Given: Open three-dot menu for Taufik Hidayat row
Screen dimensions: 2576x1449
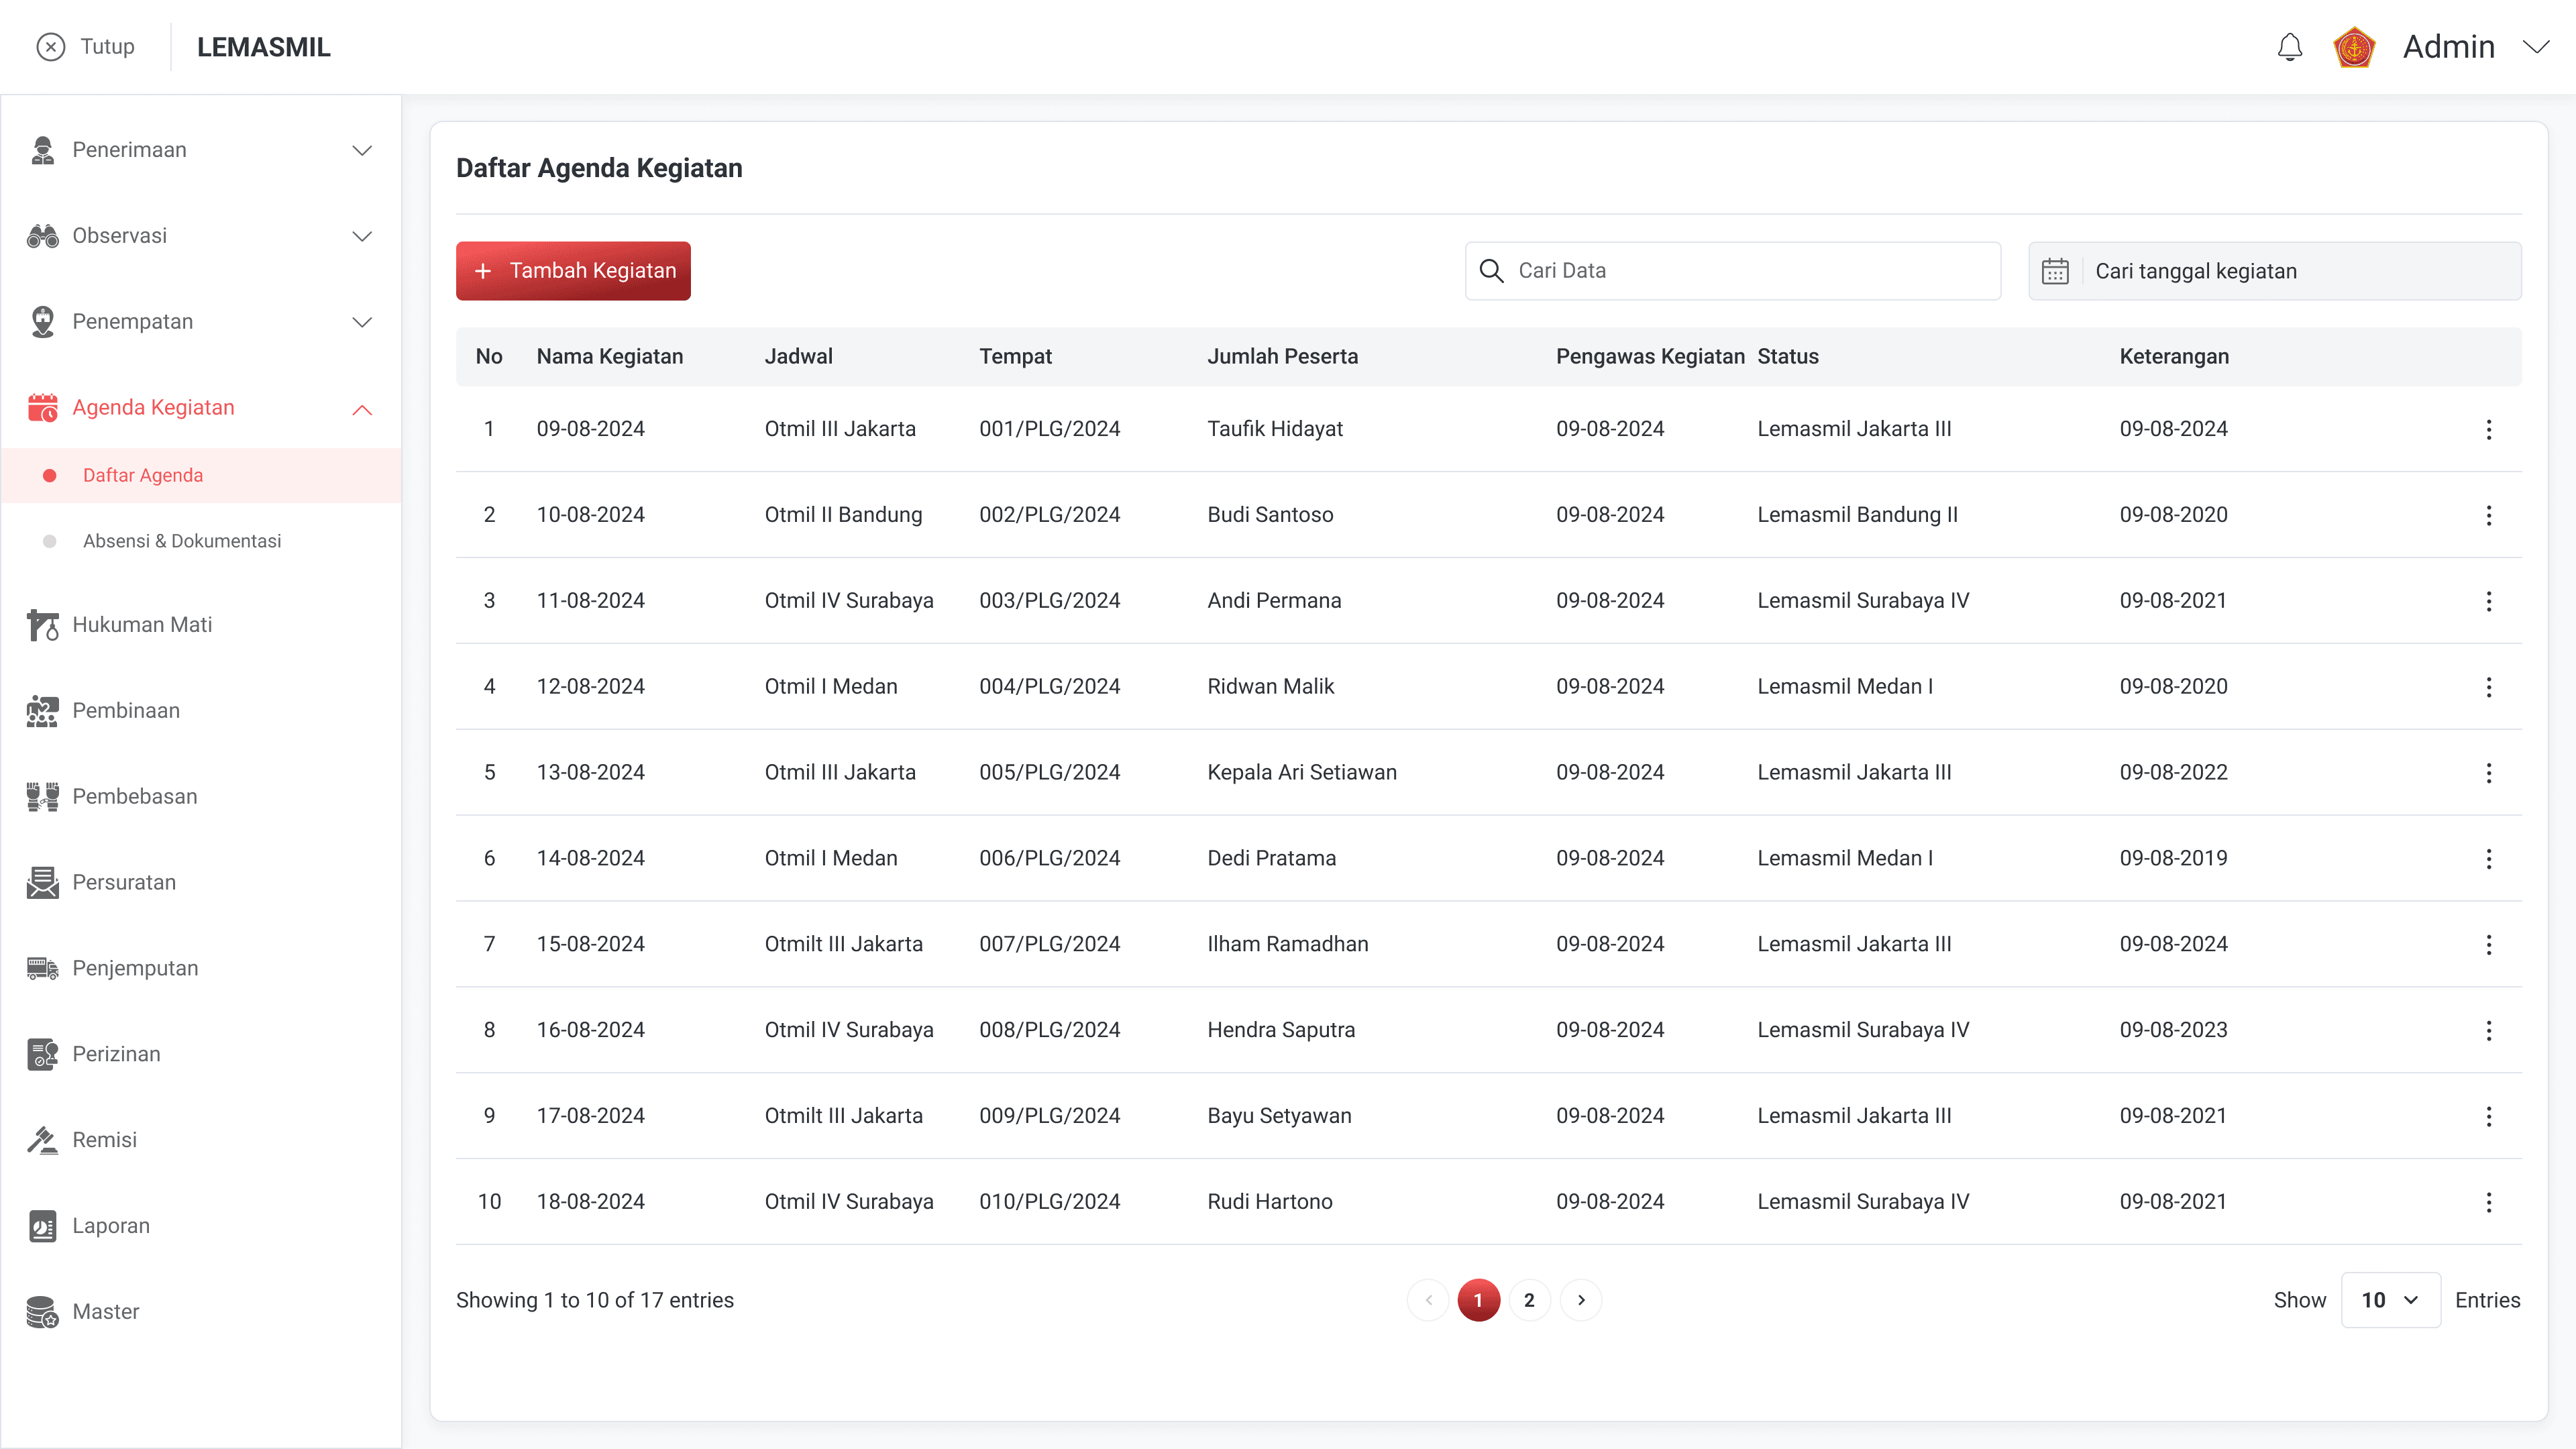Looking at the screenshot, I should 2488,429.
